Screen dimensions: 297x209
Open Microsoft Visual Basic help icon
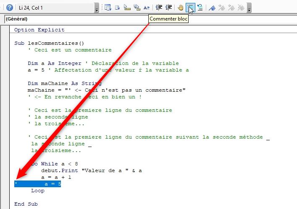9,8
